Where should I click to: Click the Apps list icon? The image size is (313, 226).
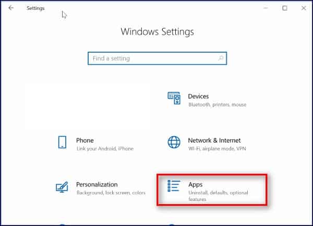coord(174,187)
